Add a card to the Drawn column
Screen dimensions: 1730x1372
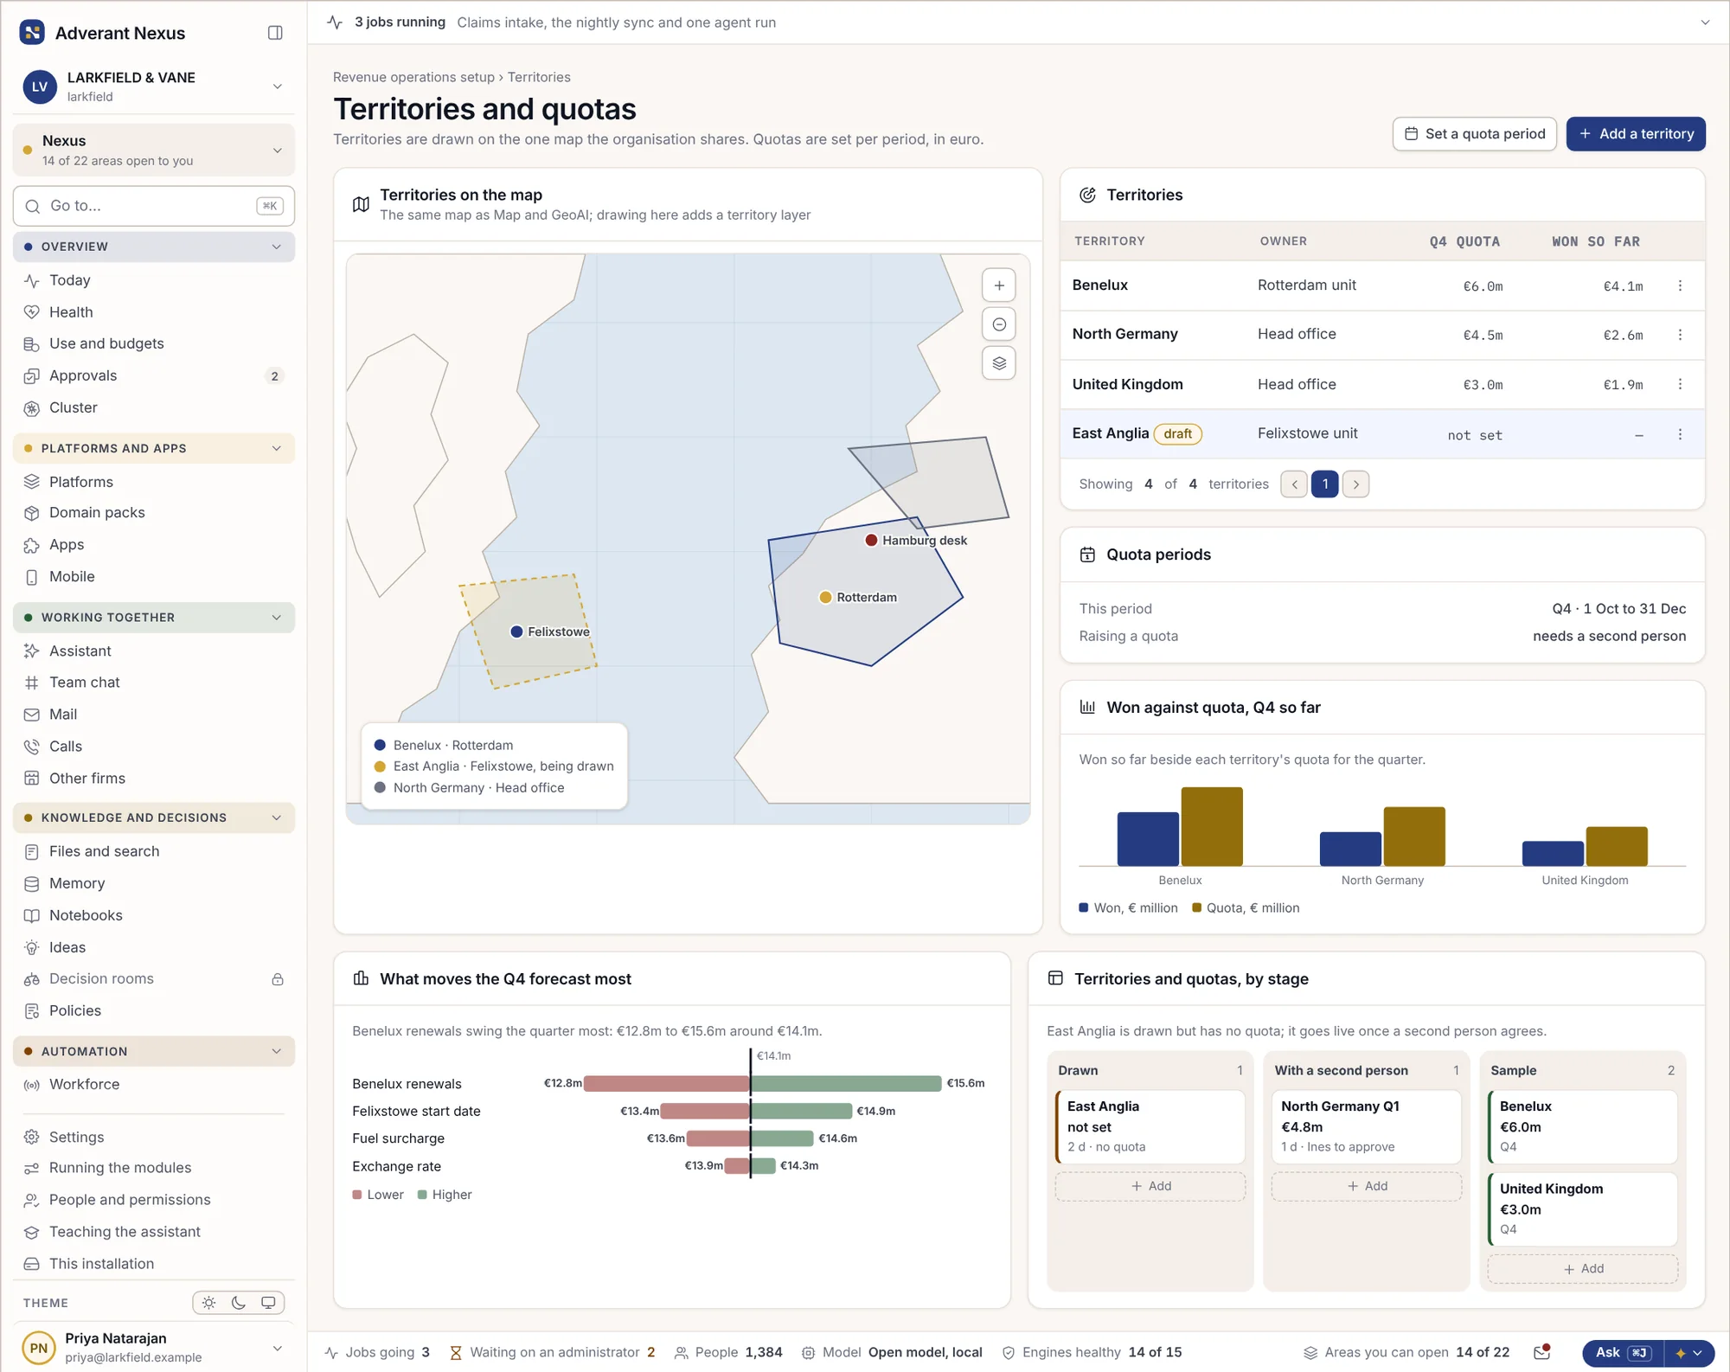click(1150, 1186)
